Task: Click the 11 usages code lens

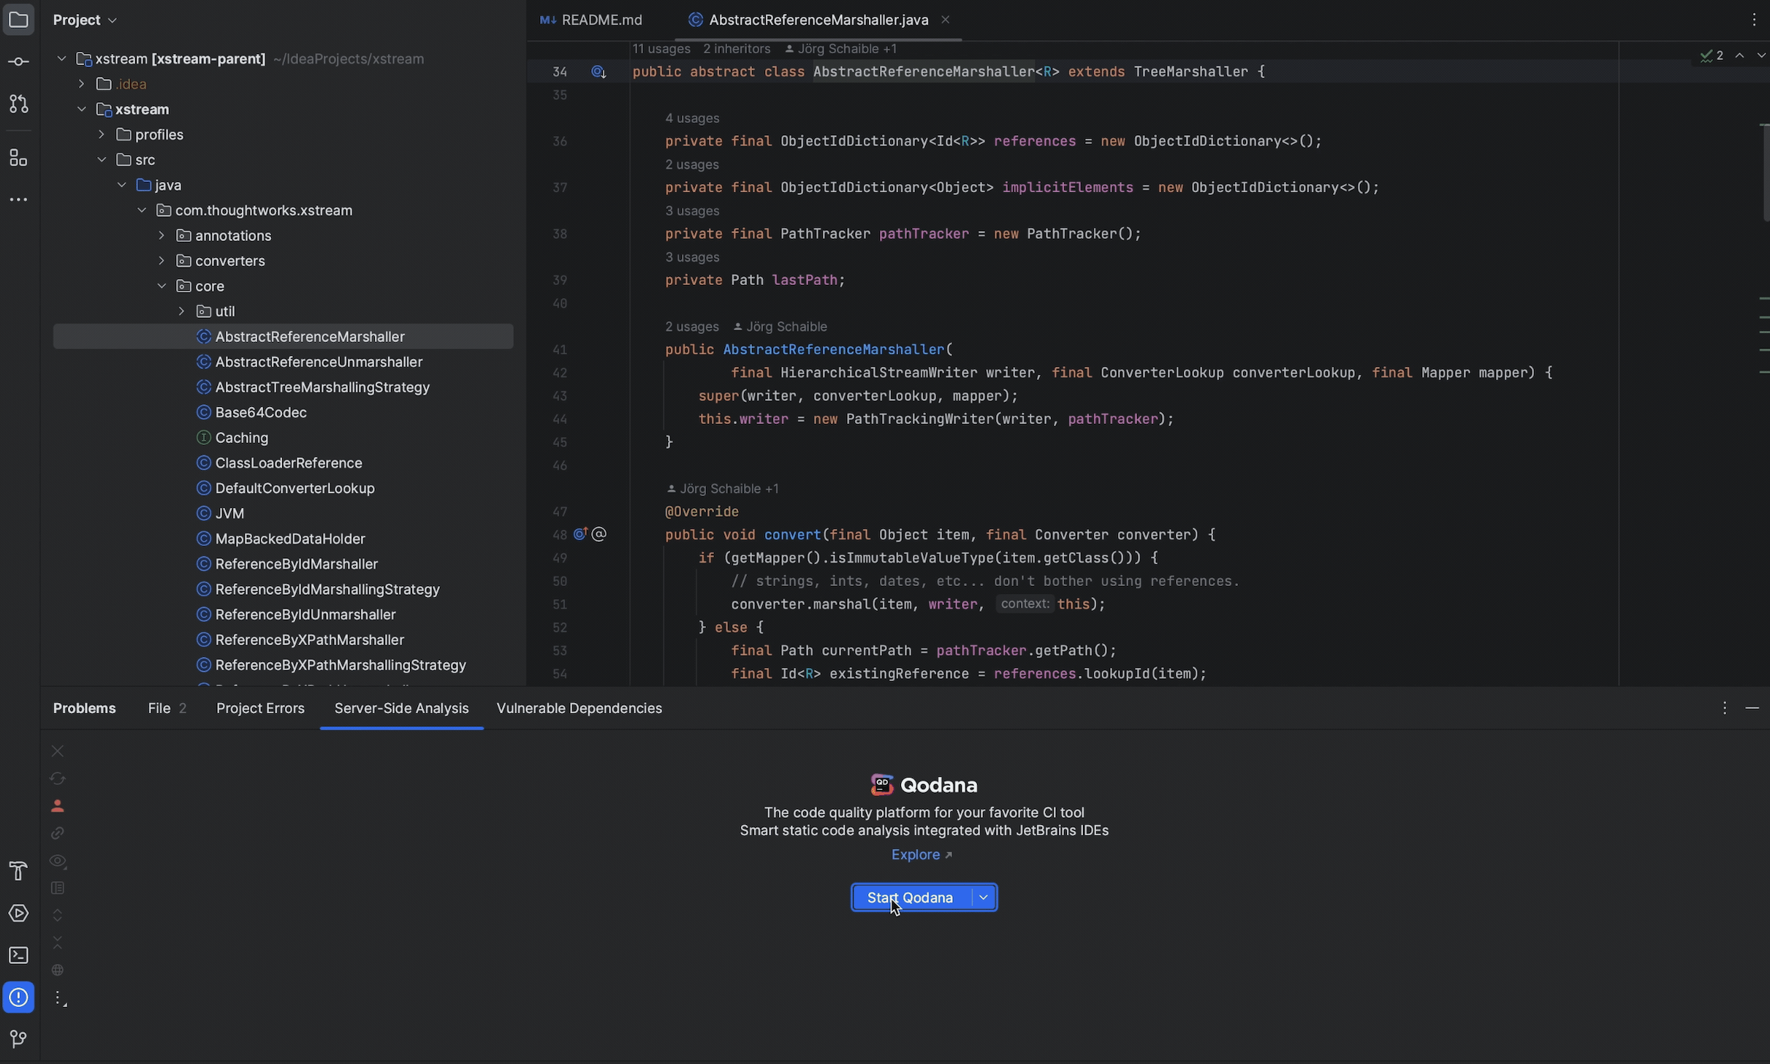Action: (661, 49)
